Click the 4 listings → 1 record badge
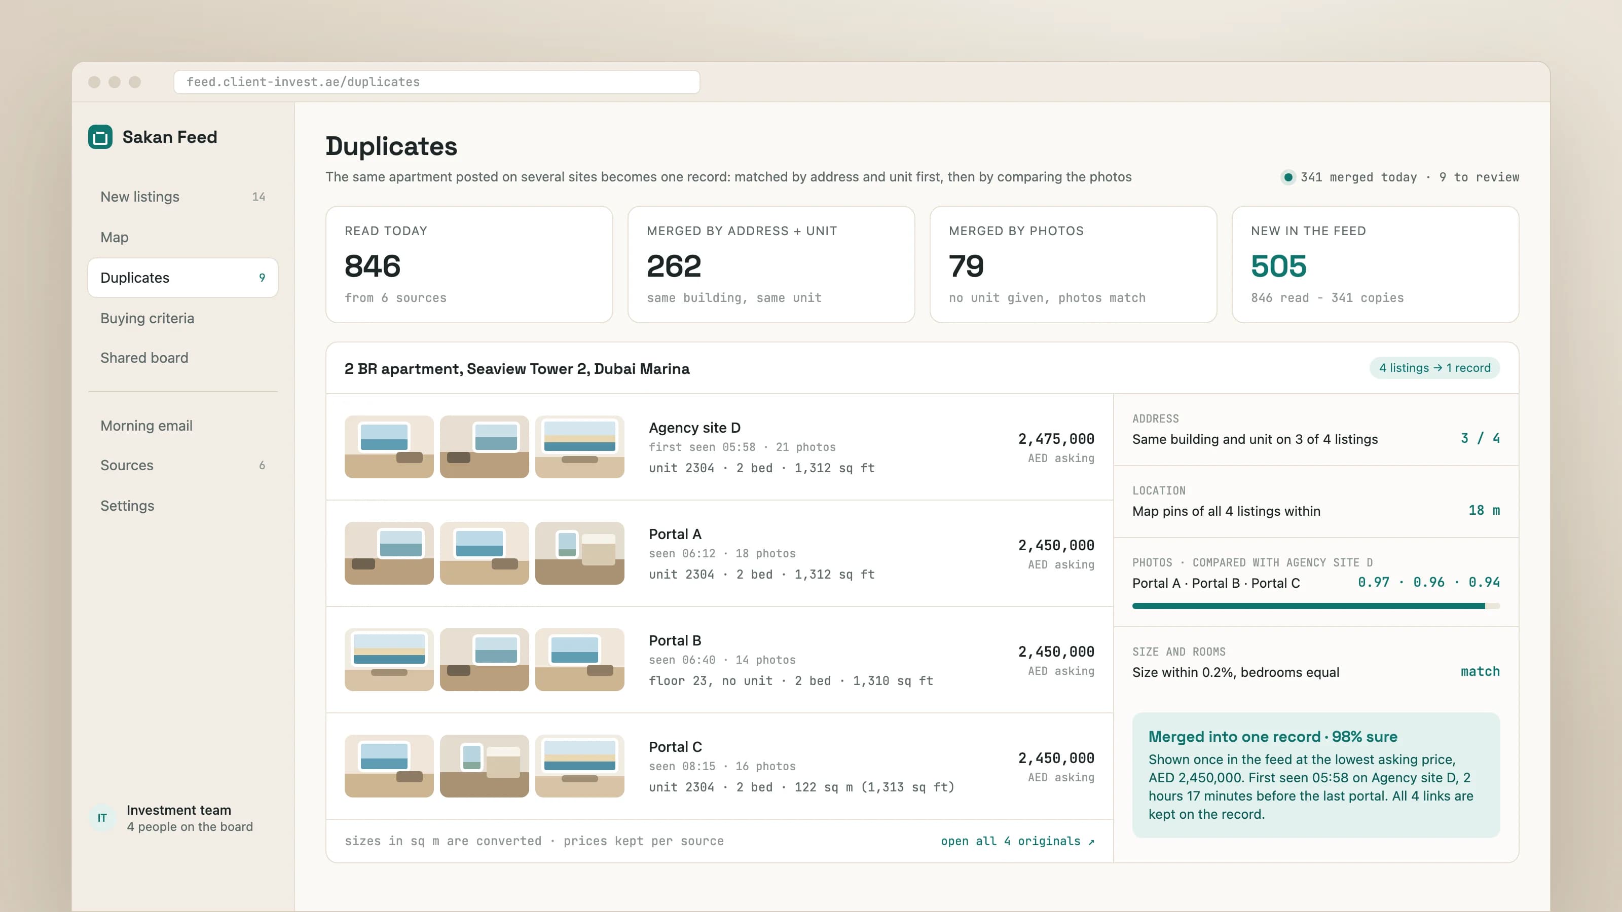The height and width of the screenshot is (912, 1622). click(x=1434, y=368)
